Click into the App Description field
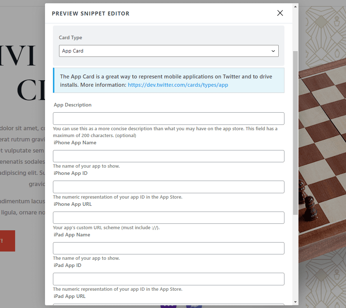 coord(168,118)
